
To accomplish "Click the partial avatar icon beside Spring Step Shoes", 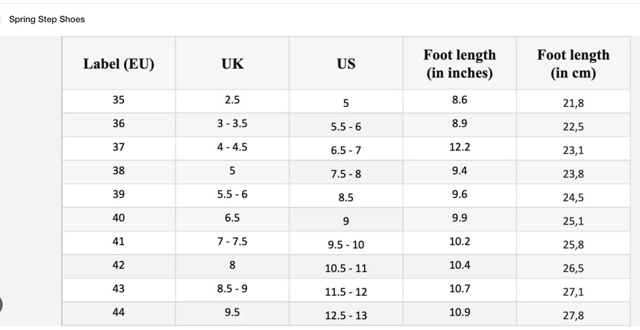I will click(x=0, y=19).
